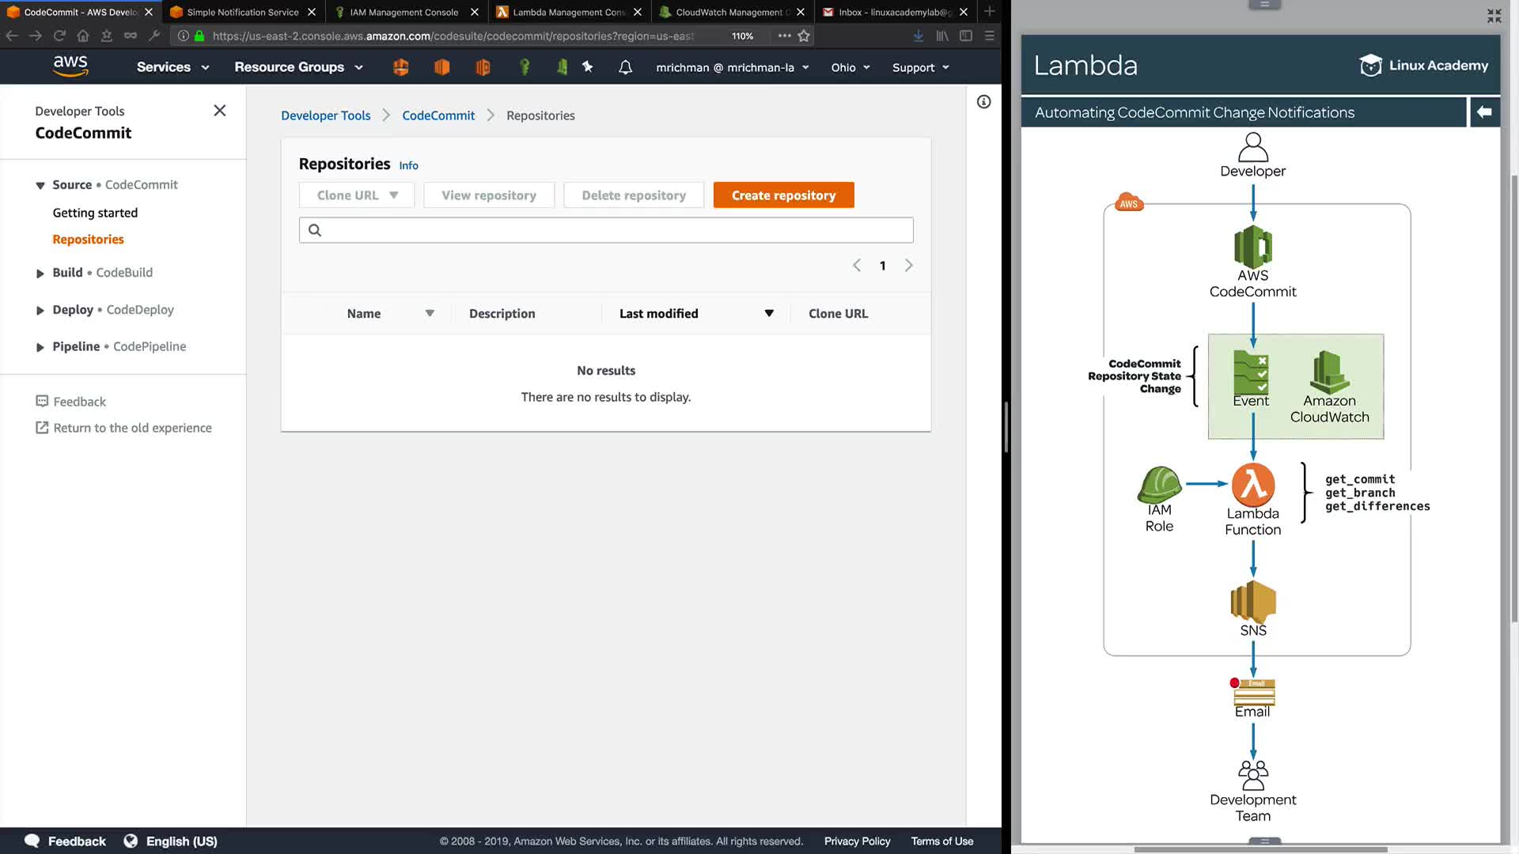
Task: Switch to Simple Notification Service tab
Action: click(x=242, y=12)
